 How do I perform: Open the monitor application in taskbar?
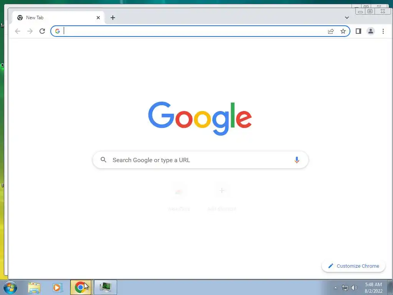(105, 287)
